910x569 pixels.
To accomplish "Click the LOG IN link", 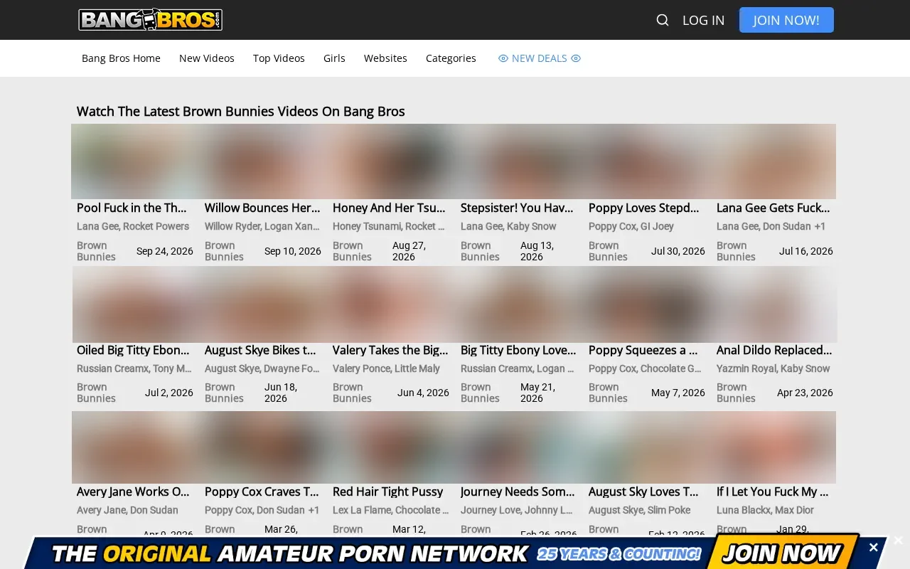I will click(x=703, y=20).
